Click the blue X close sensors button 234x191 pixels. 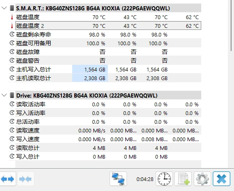(x=222, y=179)
